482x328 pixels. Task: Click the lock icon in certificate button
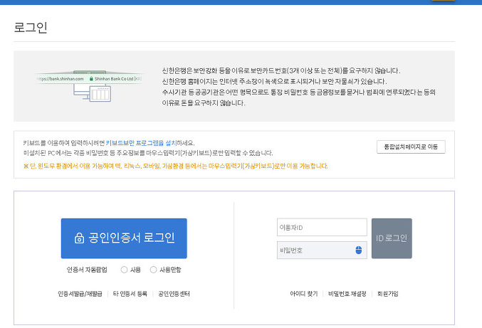click(x=79, y=238)
